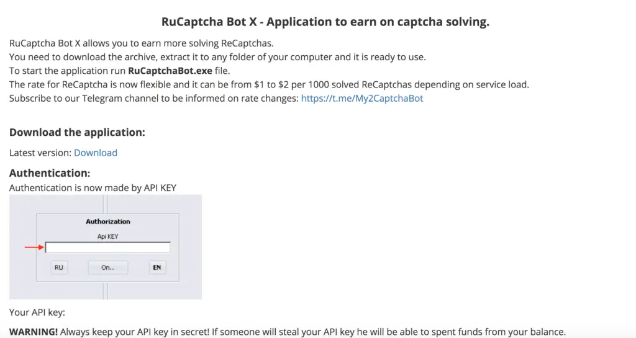636x338 pixels.
Task: Click the 'Authentication:' section heading
Action: pos(50,173)
